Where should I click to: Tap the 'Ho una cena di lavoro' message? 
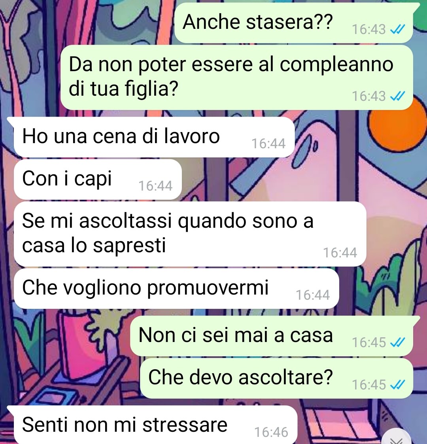(154, 137)
